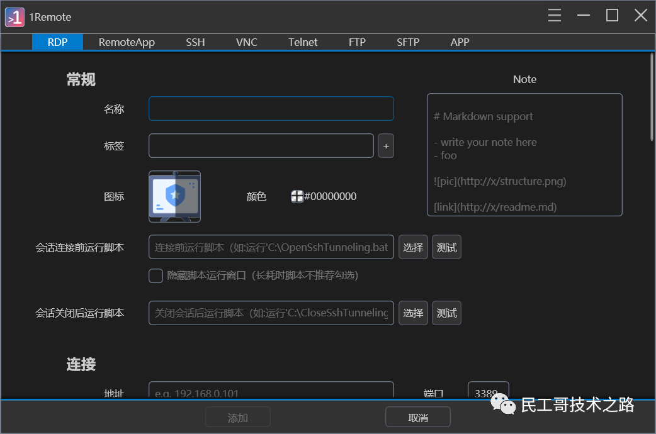Click 测试 to test the pre-connect script
This screenshot has width=656, height=434.
pyautogui.click(x=446, y=247)
